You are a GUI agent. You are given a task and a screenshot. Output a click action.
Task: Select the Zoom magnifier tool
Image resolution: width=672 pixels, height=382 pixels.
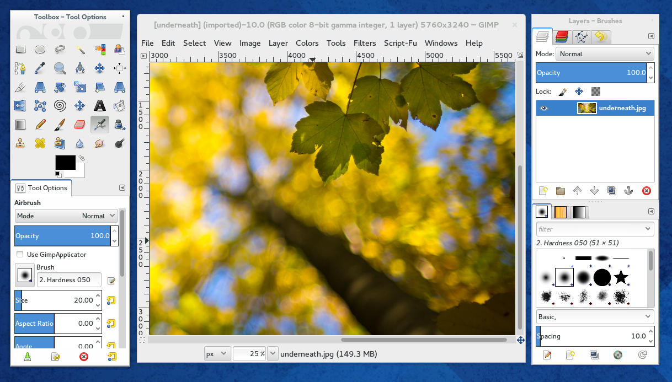click(x=60, y=68)
